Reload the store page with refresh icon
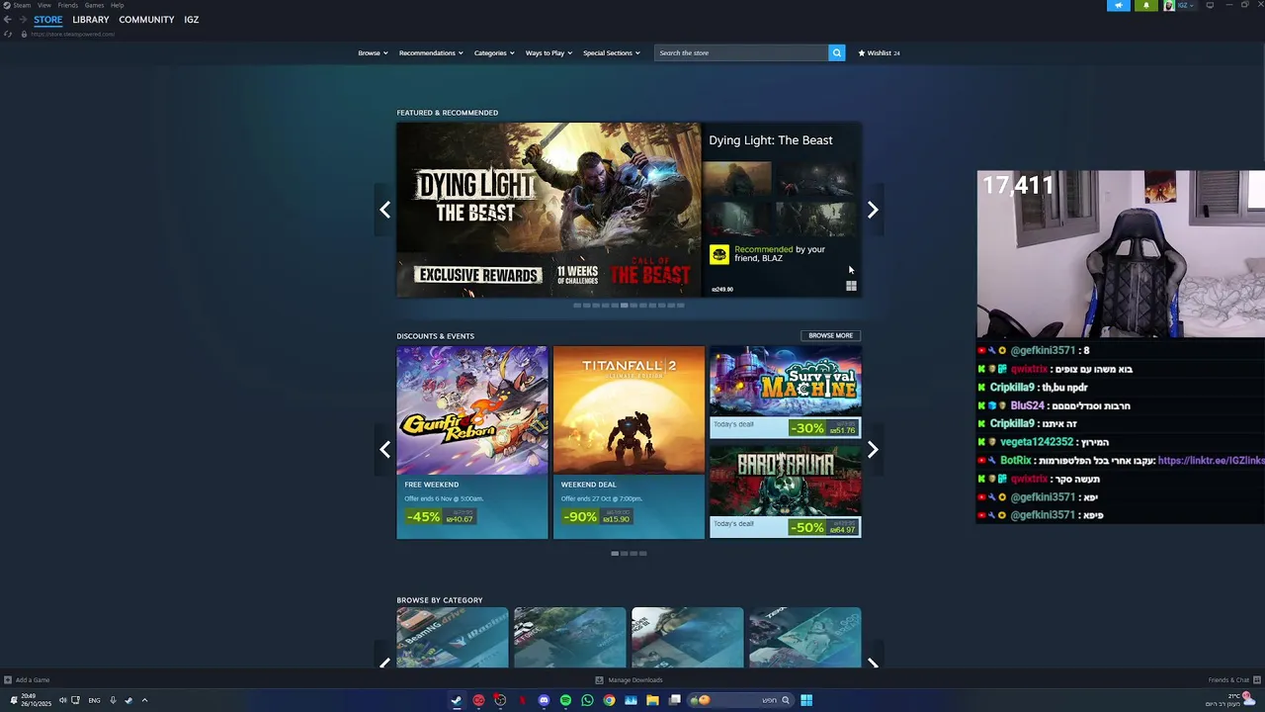 tap(9, 34)
